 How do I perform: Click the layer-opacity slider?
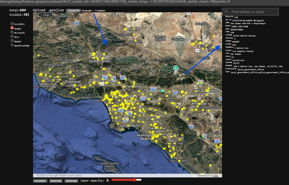tap(127, 180)
